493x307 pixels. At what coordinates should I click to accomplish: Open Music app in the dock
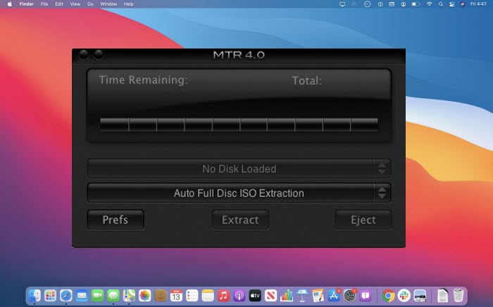tap(223, 295)
